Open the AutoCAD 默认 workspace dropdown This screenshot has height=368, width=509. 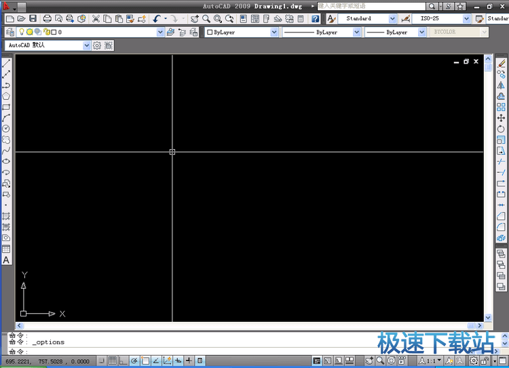pos(86,45)
